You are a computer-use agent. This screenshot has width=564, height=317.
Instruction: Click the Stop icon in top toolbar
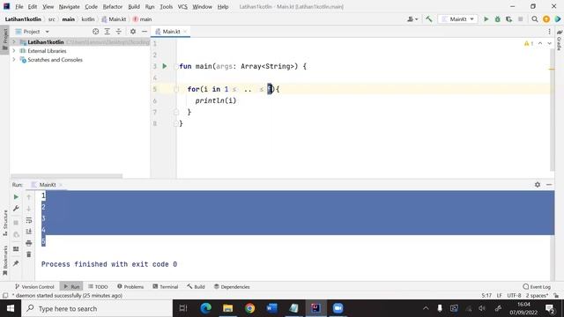point(521,19)
